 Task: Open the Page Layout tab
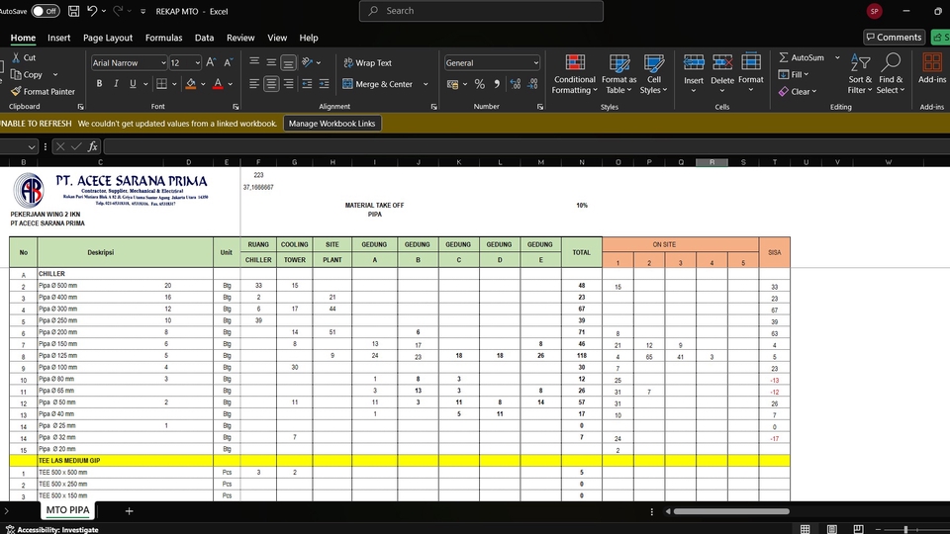click(x=108, y=38)
